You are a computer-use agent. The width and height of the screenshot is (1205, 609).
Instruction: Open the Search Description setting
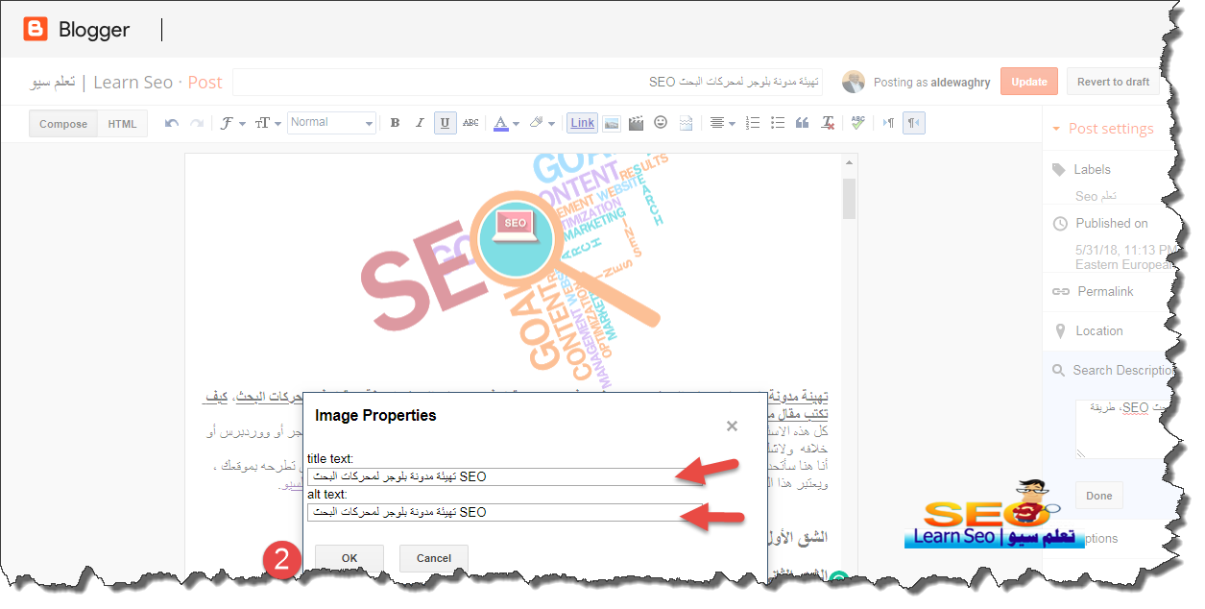(1125, 370)
